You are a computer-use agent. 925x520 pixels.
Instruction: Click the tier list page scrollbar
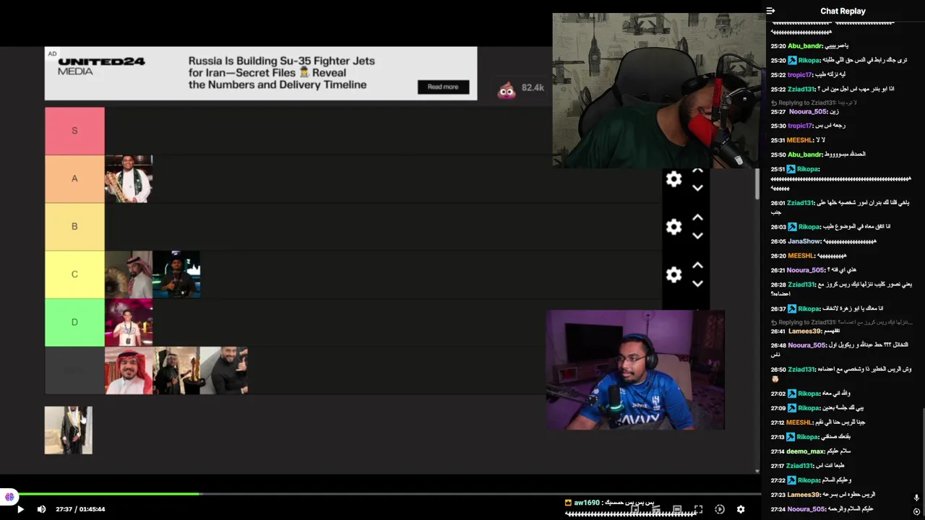click(x=757, y=184)
